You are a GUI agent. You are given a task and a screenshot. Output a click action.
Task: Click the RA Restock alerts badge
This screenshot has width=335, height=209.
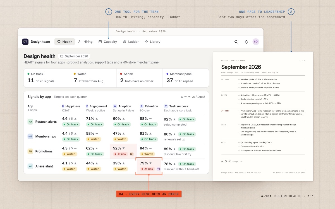(x=30, y=121)
